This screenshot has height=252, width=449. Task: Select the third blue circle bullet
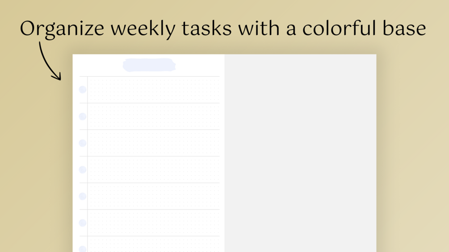click(83, 143)
